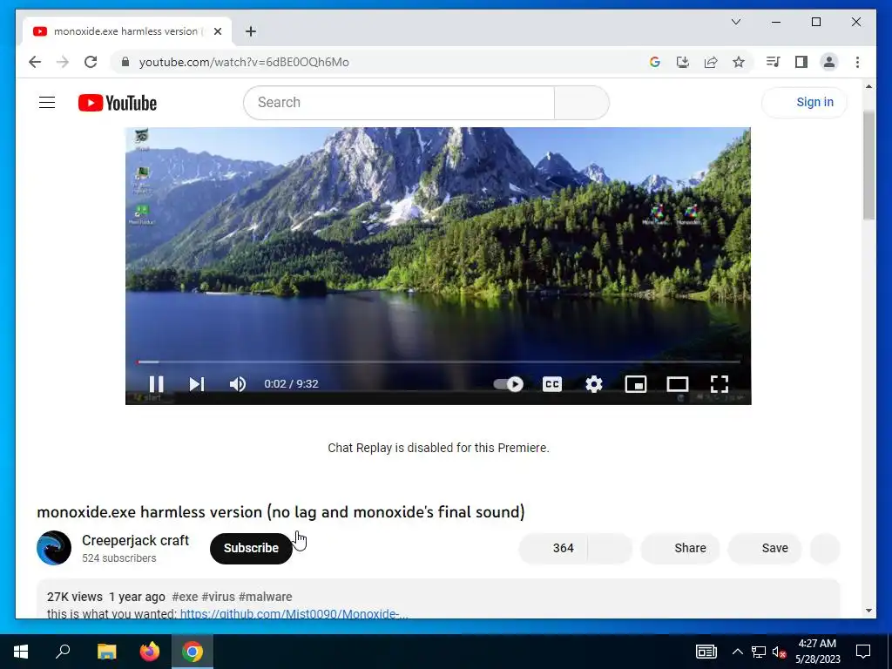892x669 pixels.
Task: Open Chrome three-dot menu
Action: (x=857, y=62)
